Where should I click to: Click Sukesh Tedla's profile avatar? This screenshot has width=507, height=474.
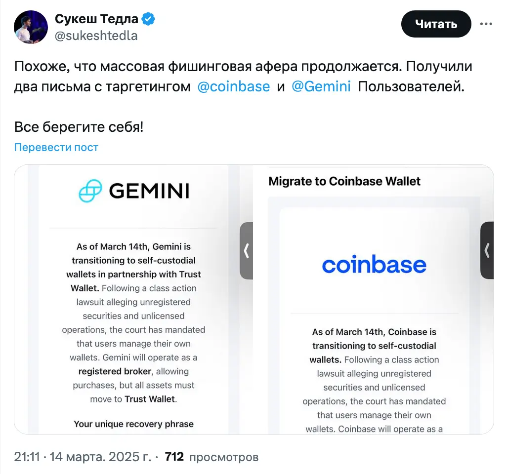(31, 27)
